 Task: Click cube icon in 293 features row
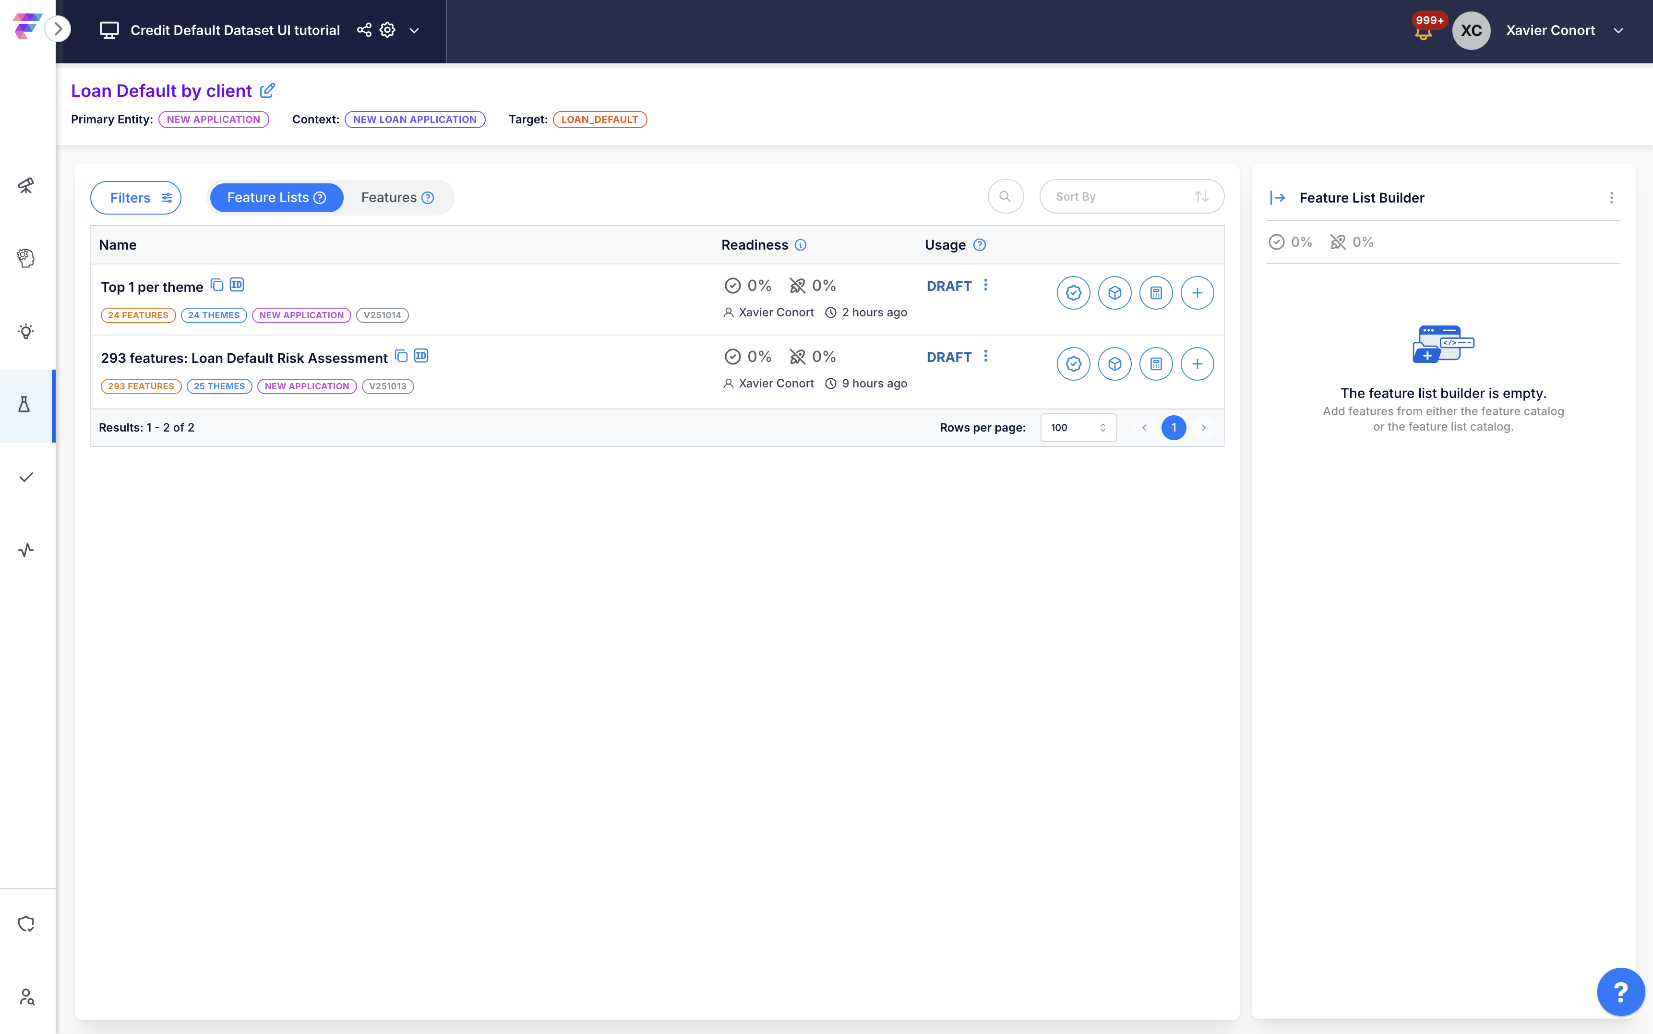1114,364
